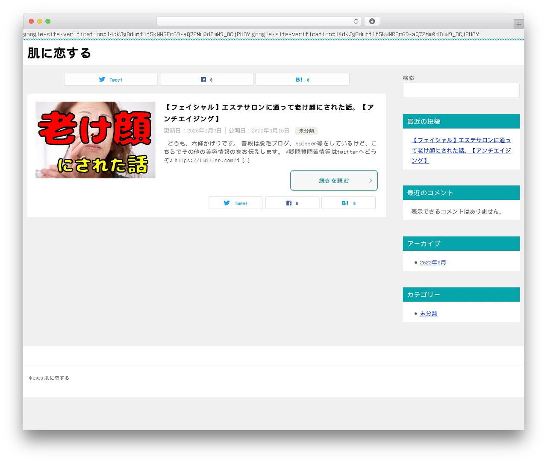Open the recent post link in sidebar
The image size is (547, 463).
461,150
